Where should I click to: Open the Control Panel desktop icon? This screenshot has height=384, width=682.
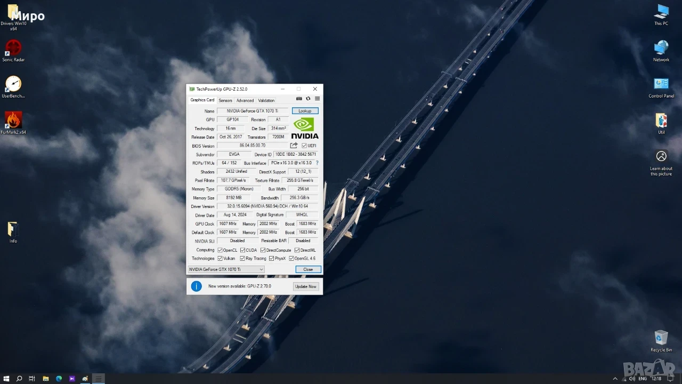(661, 87)
